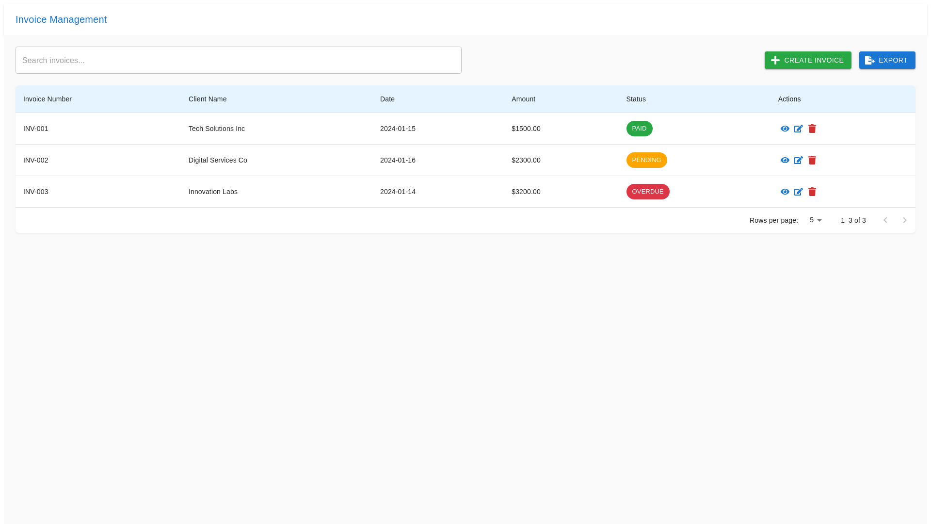Edit invoice INV-002 via pencil icon

799,160
